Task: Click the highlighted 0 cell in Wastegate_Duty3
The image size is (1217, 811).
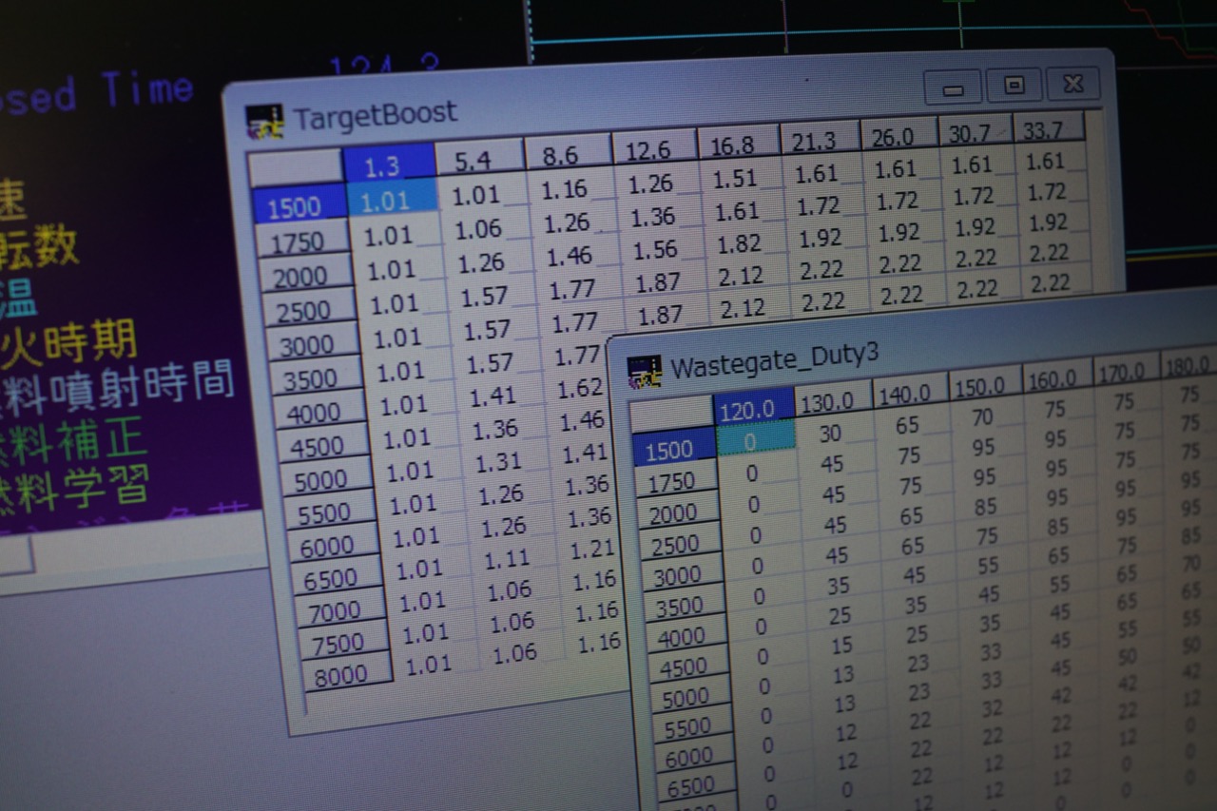Action: coord(757,441)
